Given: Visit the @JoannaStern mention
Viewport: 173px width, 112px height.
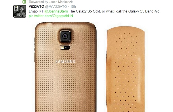Looking at the screenshot, I should pos(56,11).
